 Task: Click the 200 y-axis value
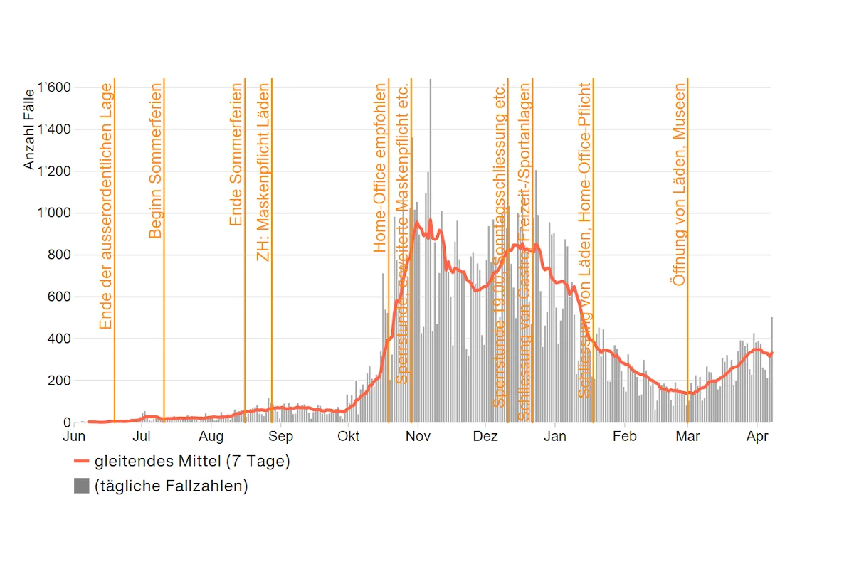[x=60, y=381]
